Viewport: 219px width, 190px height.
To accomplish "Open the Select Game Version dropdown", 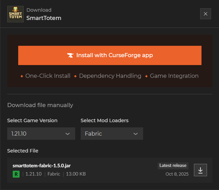I will 41,134.
